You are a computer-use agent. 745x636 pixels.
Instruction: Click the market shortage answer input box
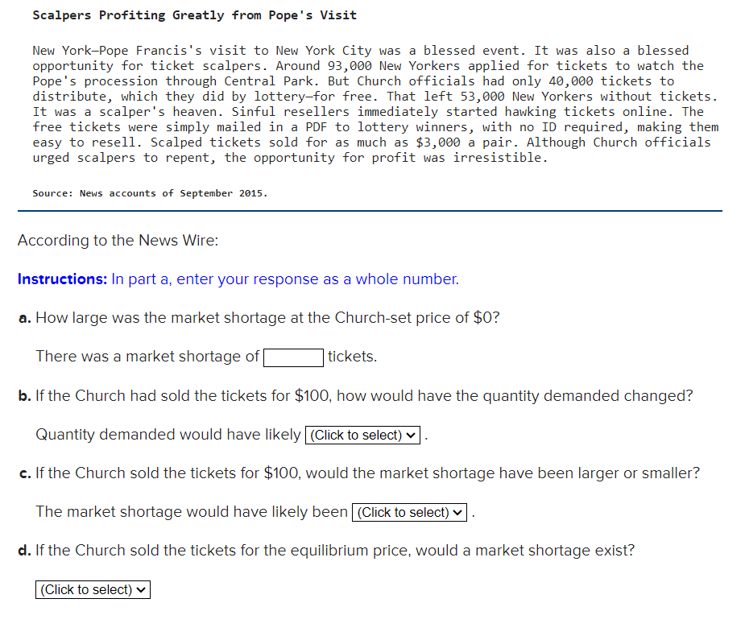coord(293,357)
